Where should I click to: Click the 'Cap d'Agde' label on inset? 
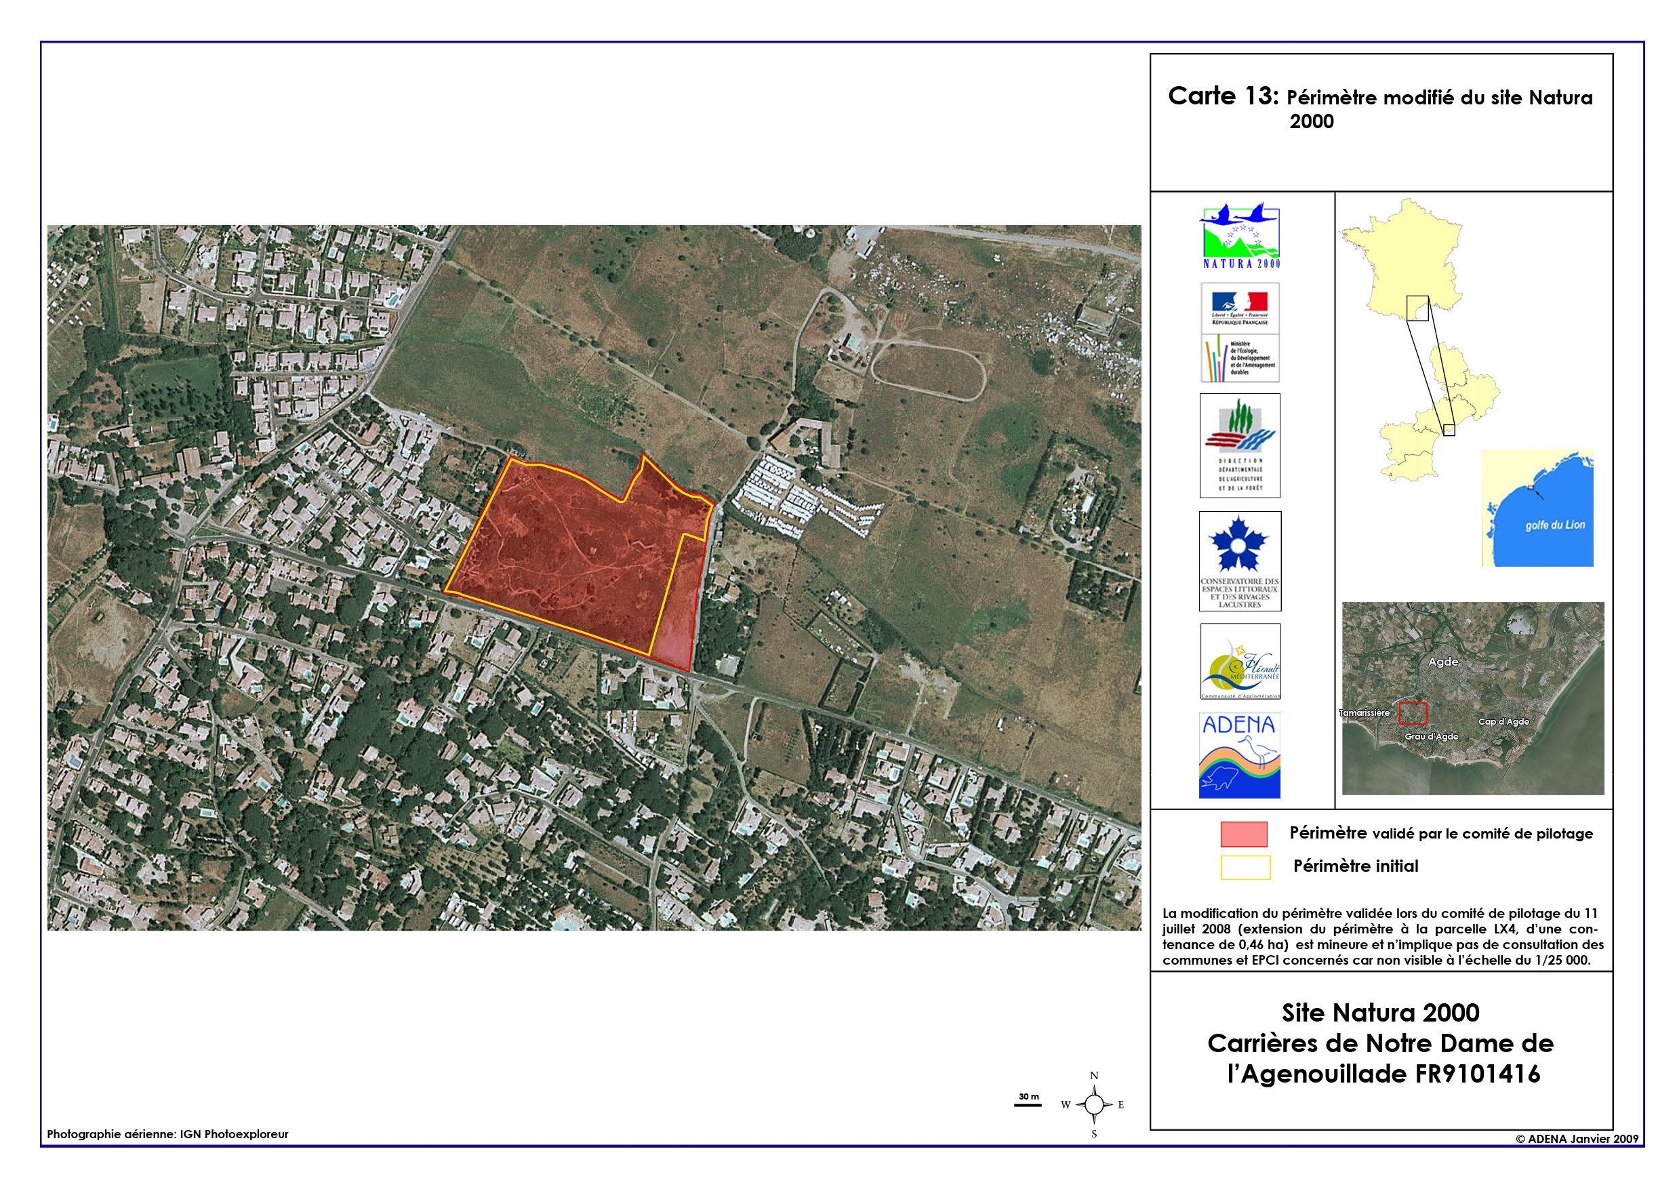(x=1503, y=722)
